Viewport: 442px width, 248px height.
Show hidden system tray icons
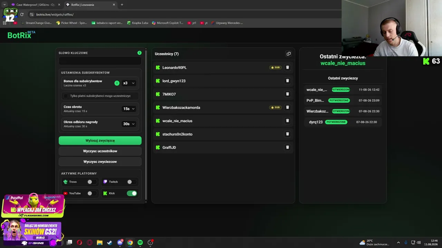pos(398,242)
